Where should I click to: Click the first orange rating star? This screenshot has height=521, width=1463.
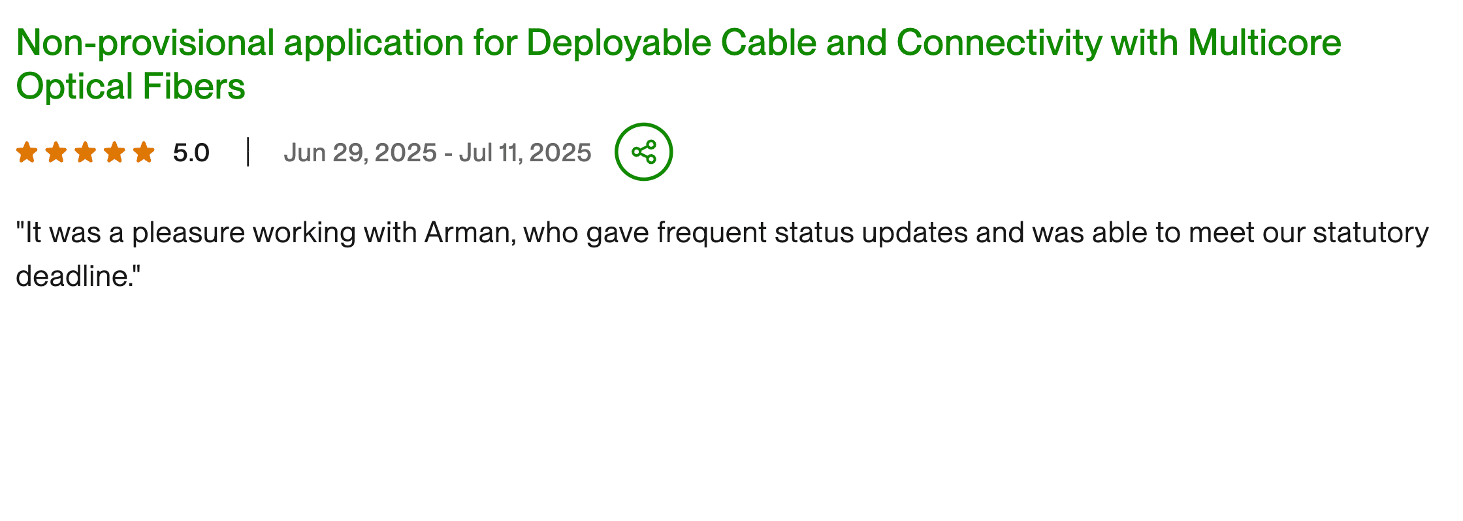tap(27, 153)
